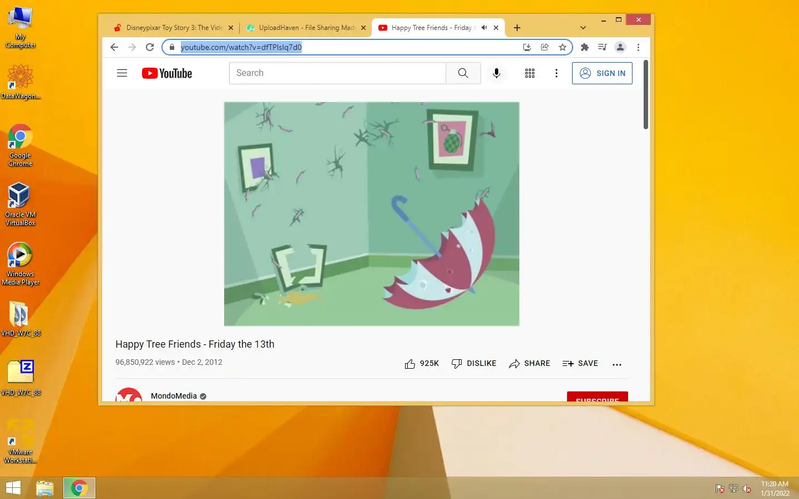Dislike the Happy Tree Friends video

tap(474, 364)
